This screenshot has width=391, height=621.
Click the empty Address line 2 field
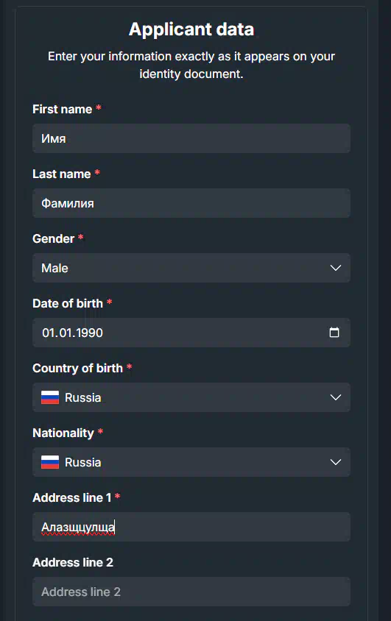(x=191, y=592)
